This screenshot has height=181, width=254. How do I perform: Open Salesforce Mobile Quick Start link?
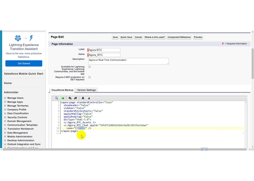[x=24, y=74]
